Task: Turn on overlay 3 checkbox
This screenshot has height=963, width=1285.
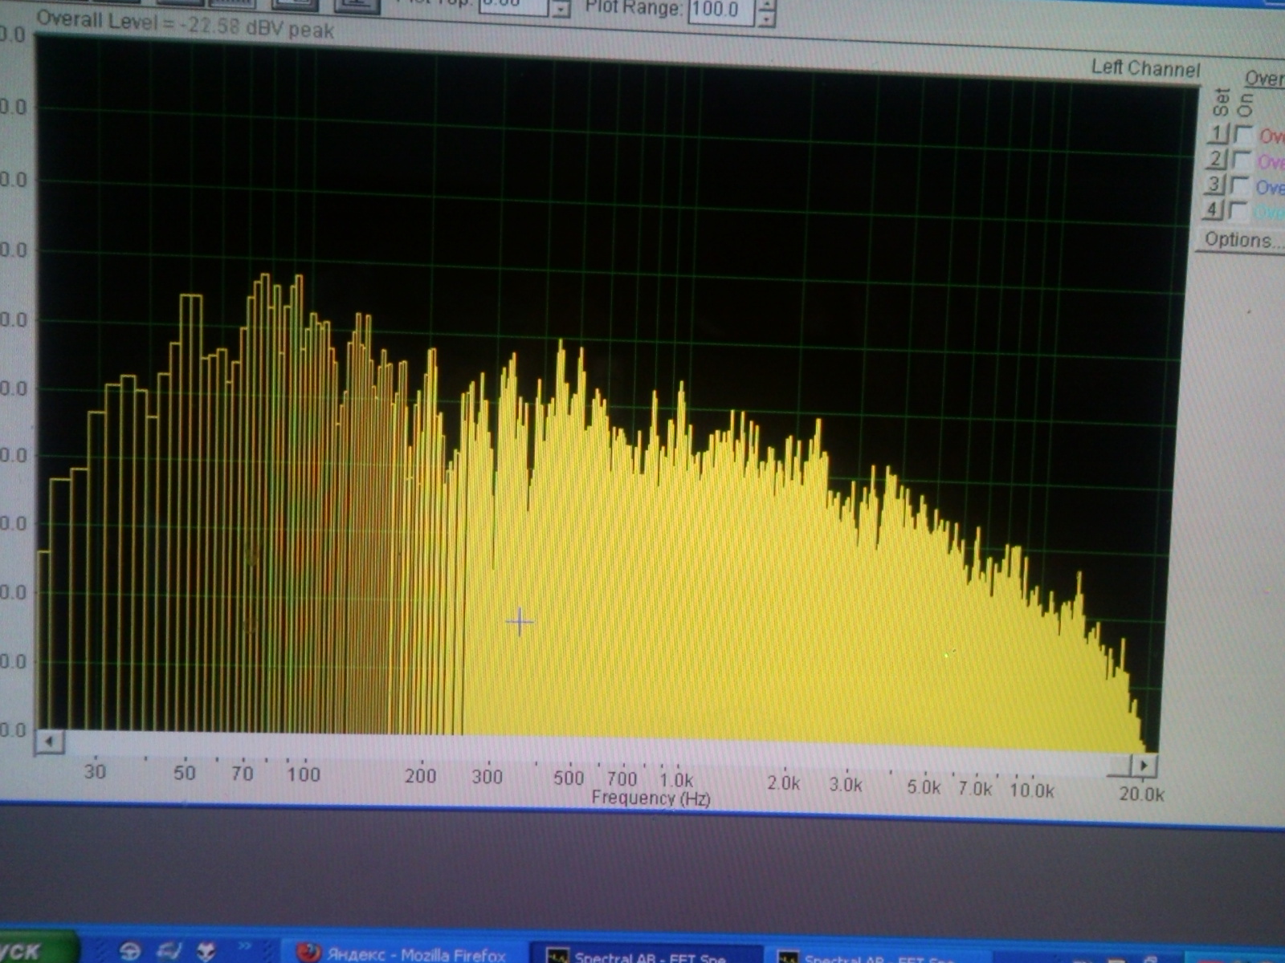Action: pyautogui.click(x=1241, y=185)
